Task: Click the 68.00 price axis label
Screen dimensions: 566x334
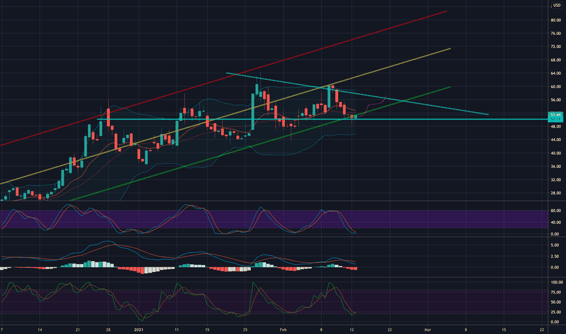Action: click(x=556, y=60)
